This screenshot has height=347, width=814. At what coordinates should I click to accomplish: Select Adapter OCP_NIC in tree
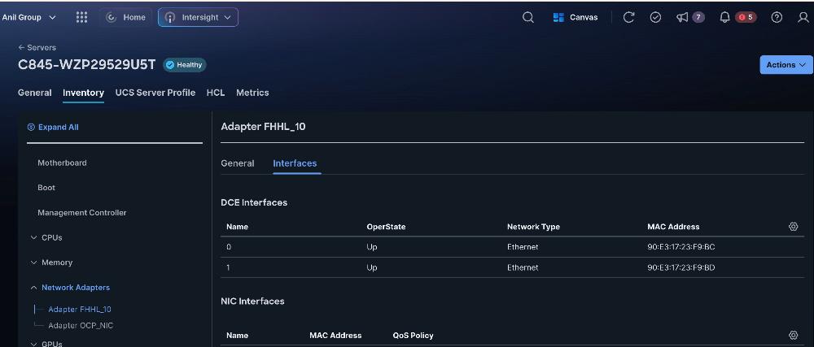coord(81,325)
